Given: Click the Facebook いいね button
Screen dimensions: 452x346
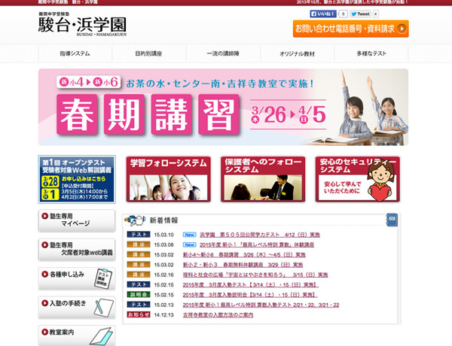Looking at the screenshot, I should (x=323, y=14).
